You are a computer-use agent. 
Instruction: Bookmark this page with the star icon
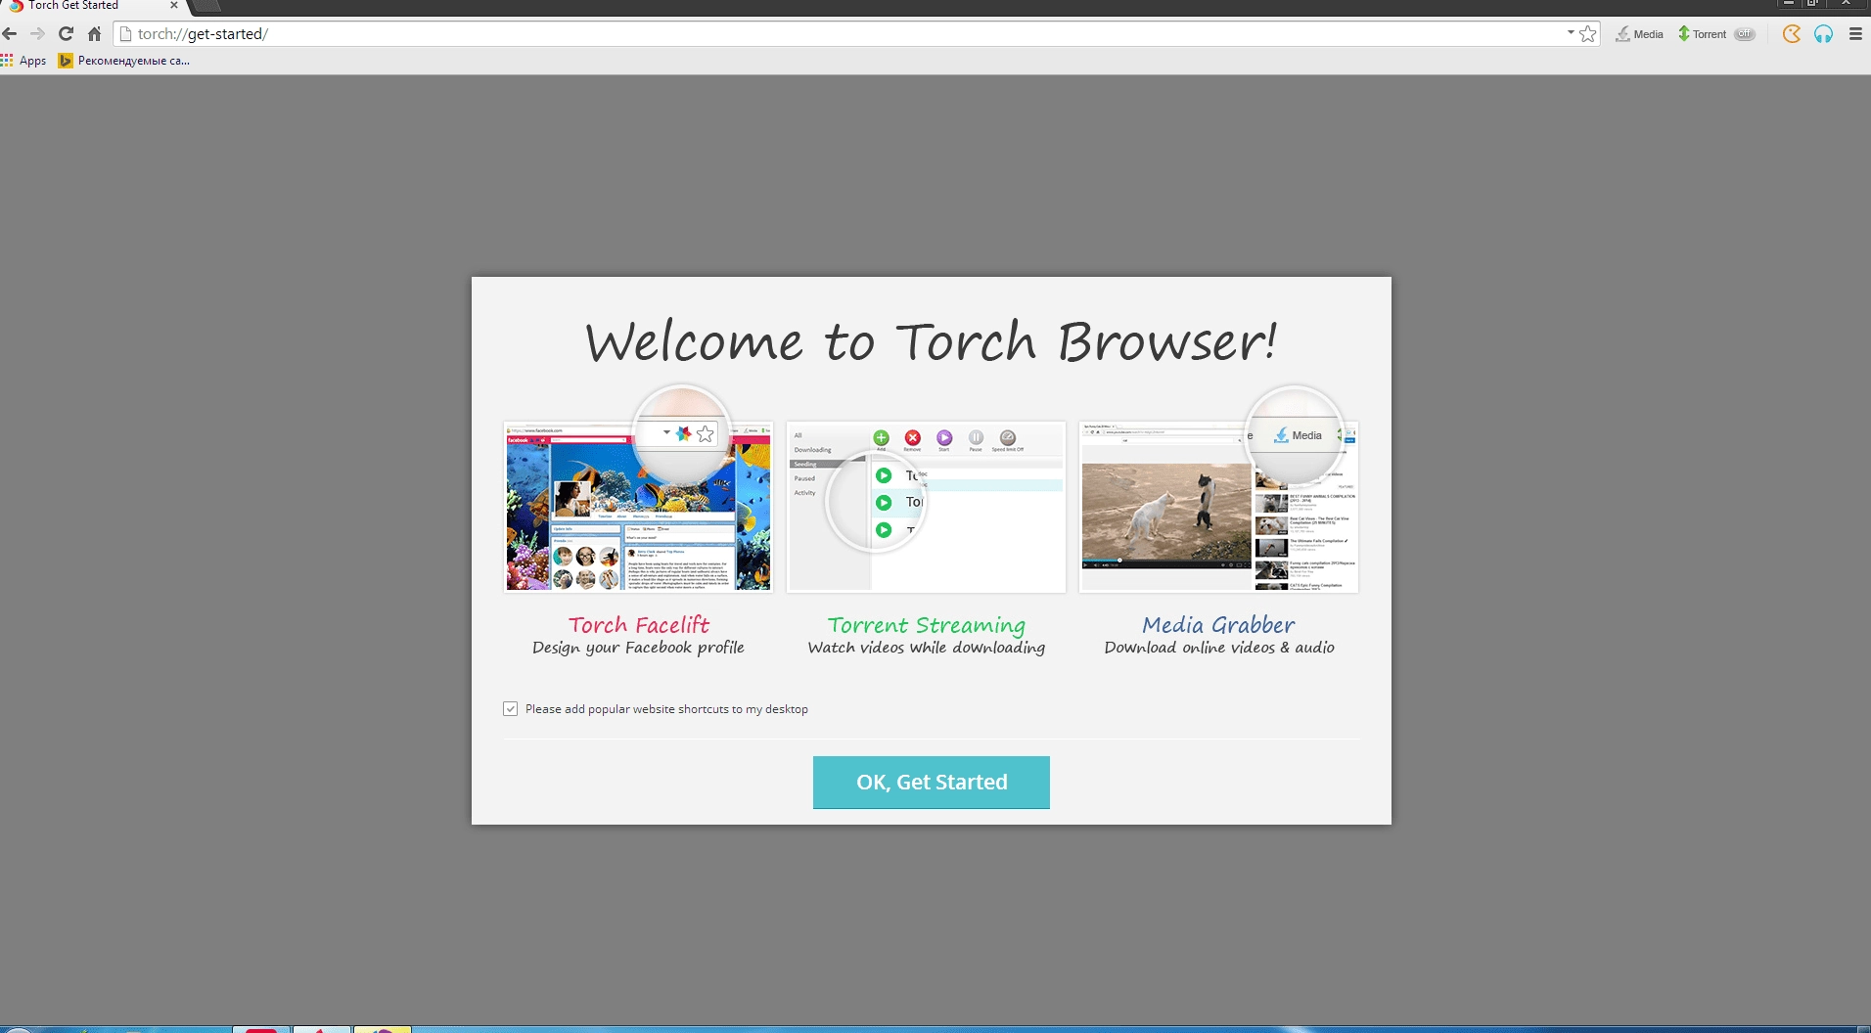click(x=1587, y=33)
